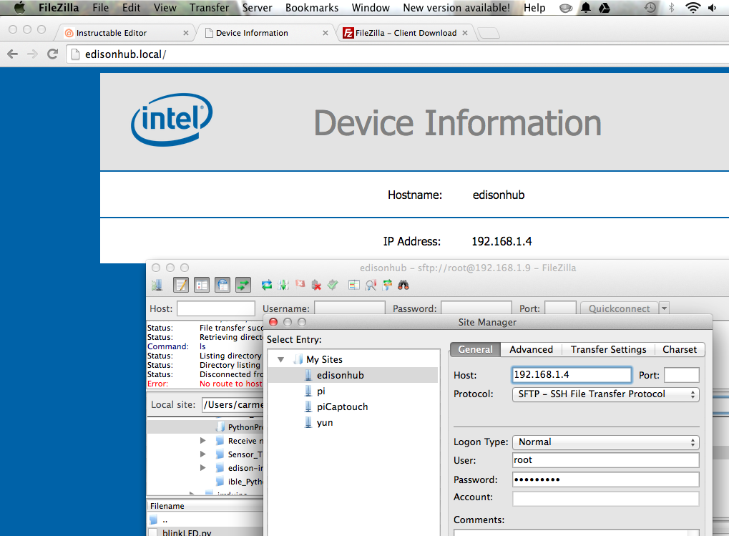Close the FileZilla Client Download tab

tap(465, 33)
